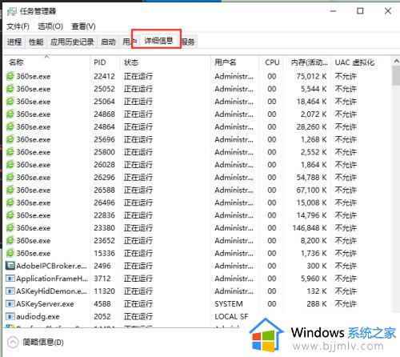This screenshot has height=357, width=400.
Task: Switch to the 性能 tab
Action: point(36,42)
